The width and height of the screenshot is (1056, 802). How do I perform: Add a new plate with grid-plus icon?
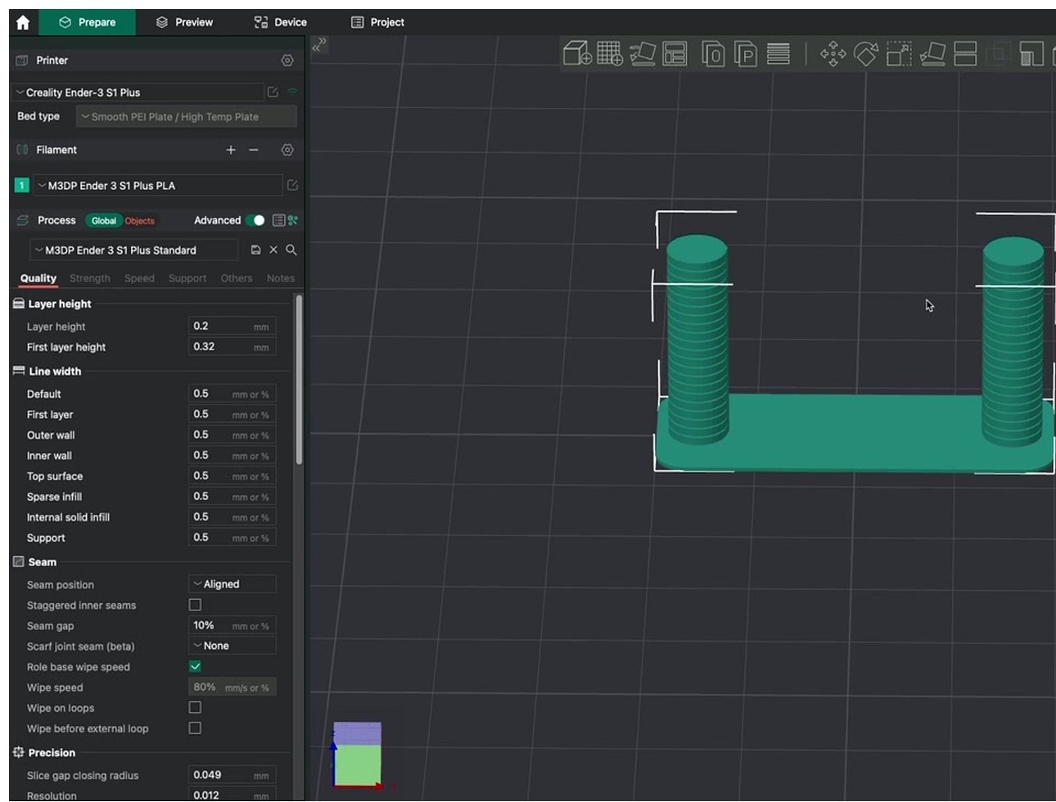click(x=610, y=54)
